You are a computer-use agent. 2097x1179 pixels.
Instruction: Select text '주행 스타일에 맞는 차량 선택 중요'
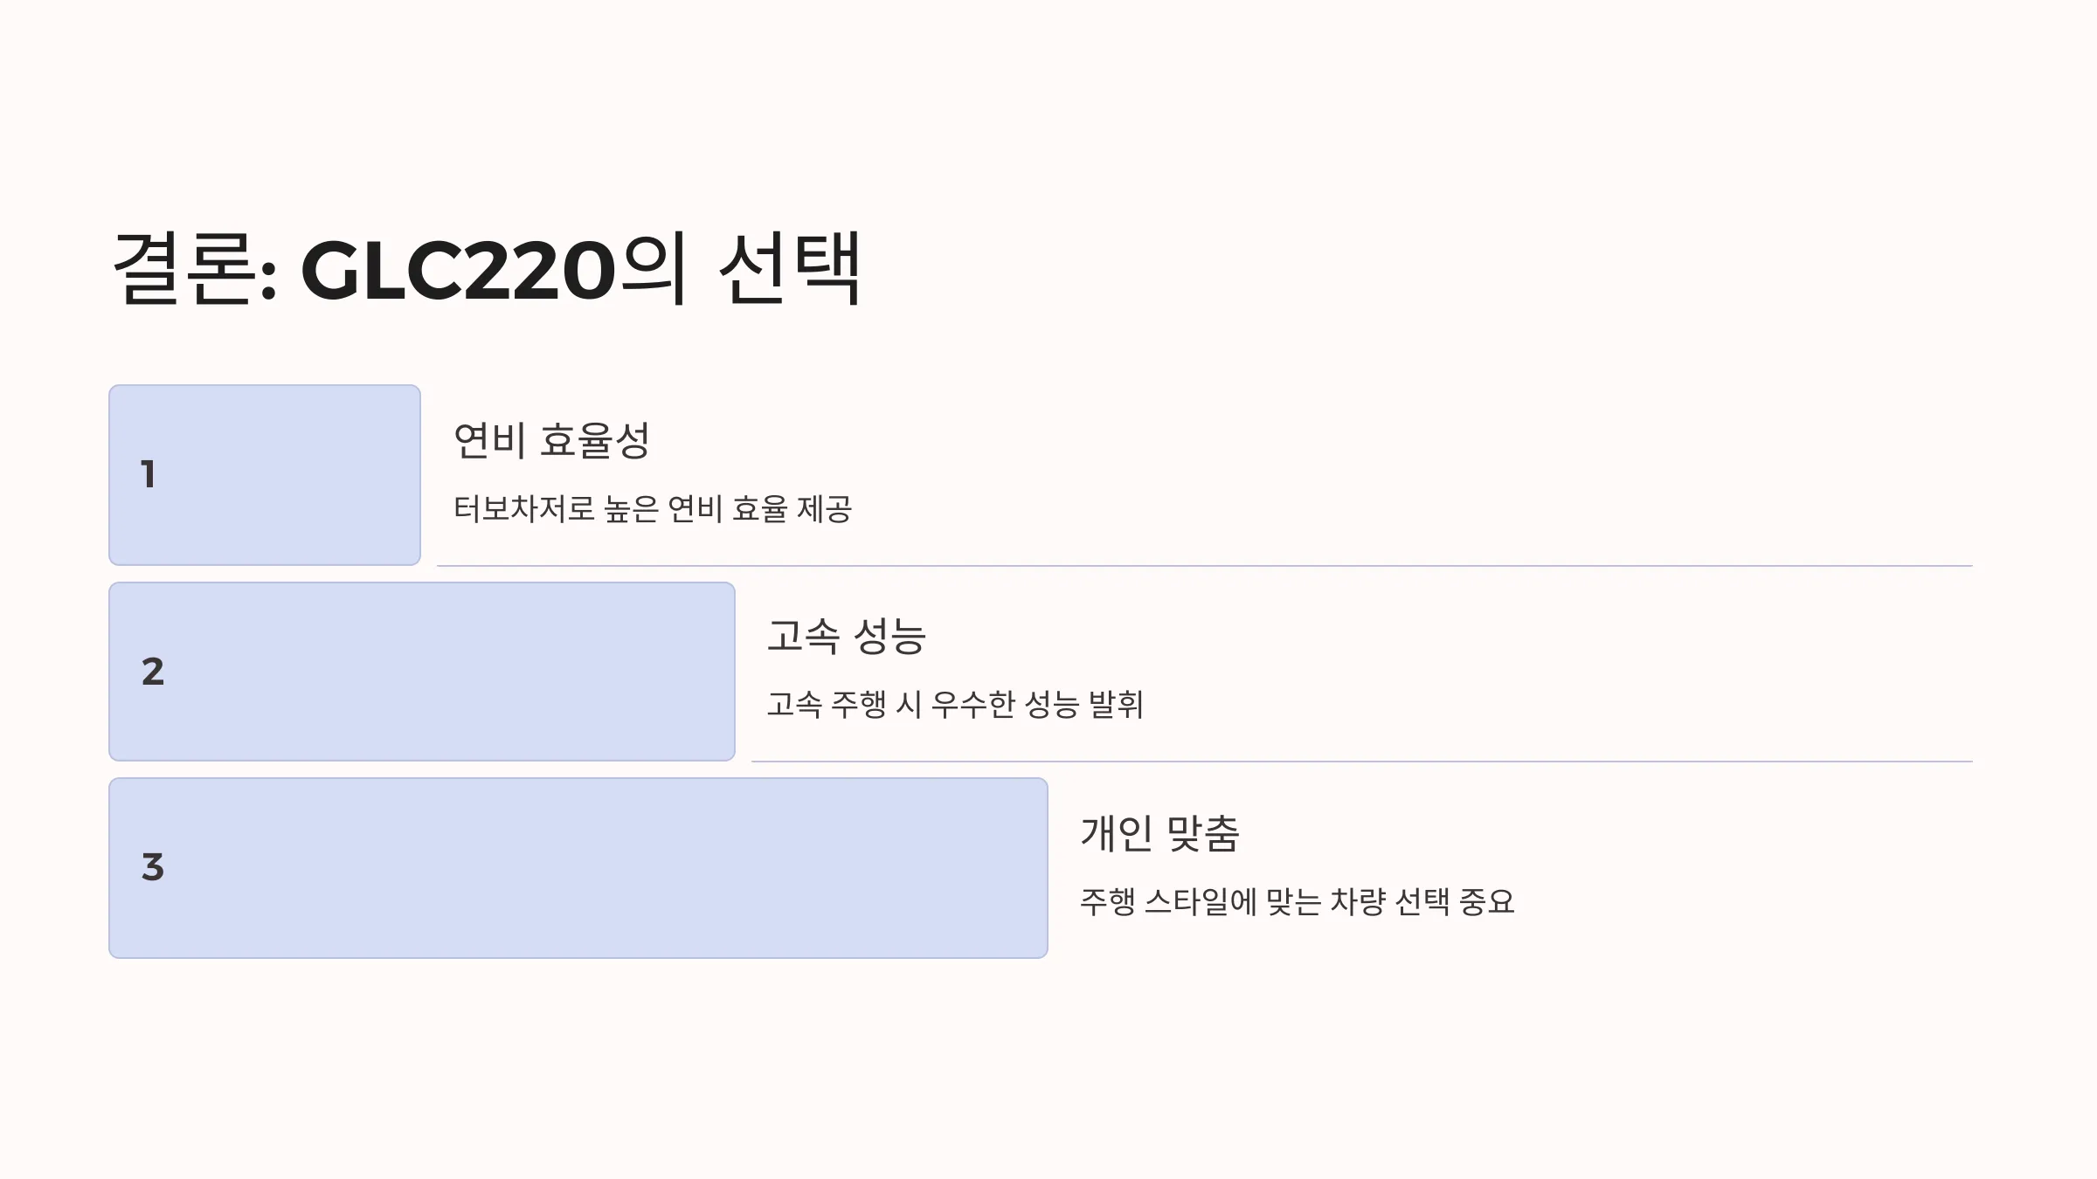coord(1298,901)
